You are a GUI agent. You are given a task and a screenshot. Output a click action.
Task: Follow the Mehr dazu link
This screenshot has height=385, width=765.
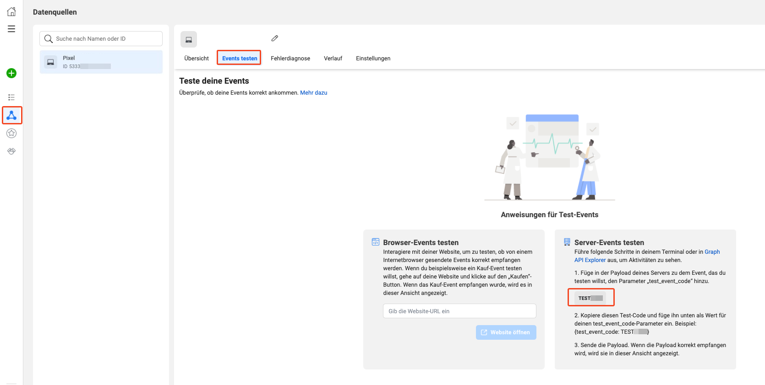(x=313, y=93)
